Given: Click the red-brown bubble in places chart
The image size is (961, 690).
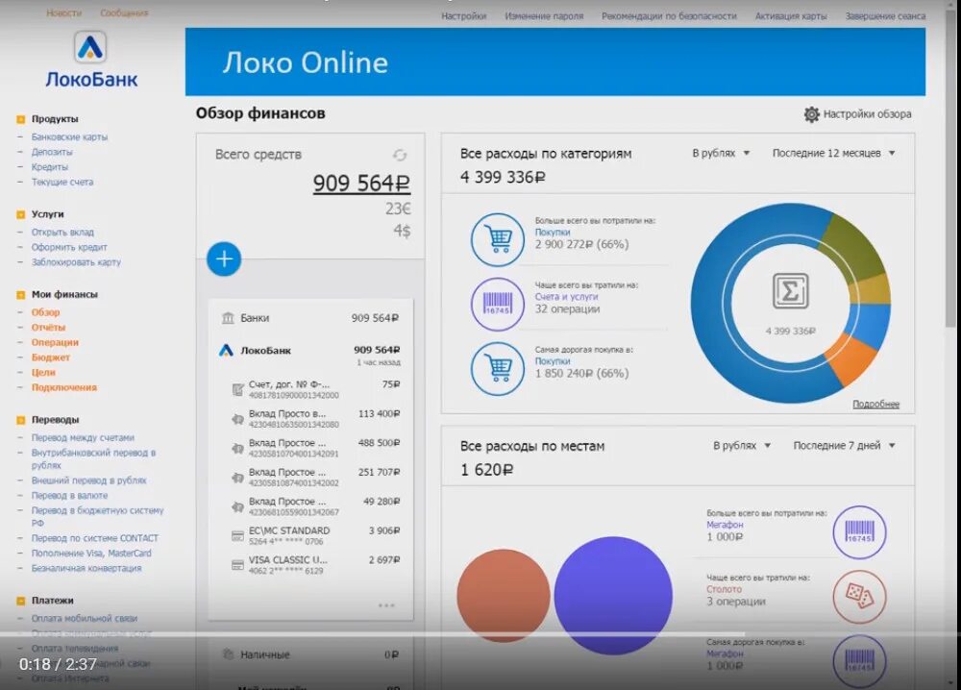Looking at the screenshot, I should pyautogui.click(x=504, y=595).
